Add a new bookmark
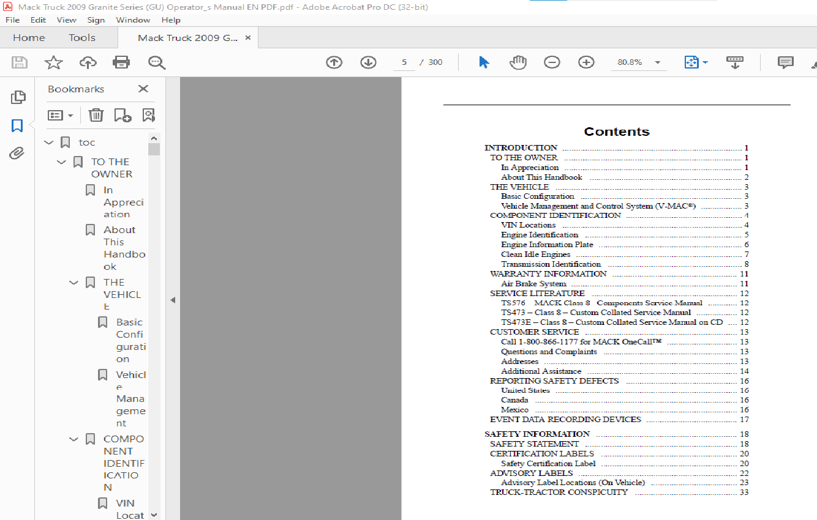The height and width of the screenshot is (520, 817). (122, 115)
